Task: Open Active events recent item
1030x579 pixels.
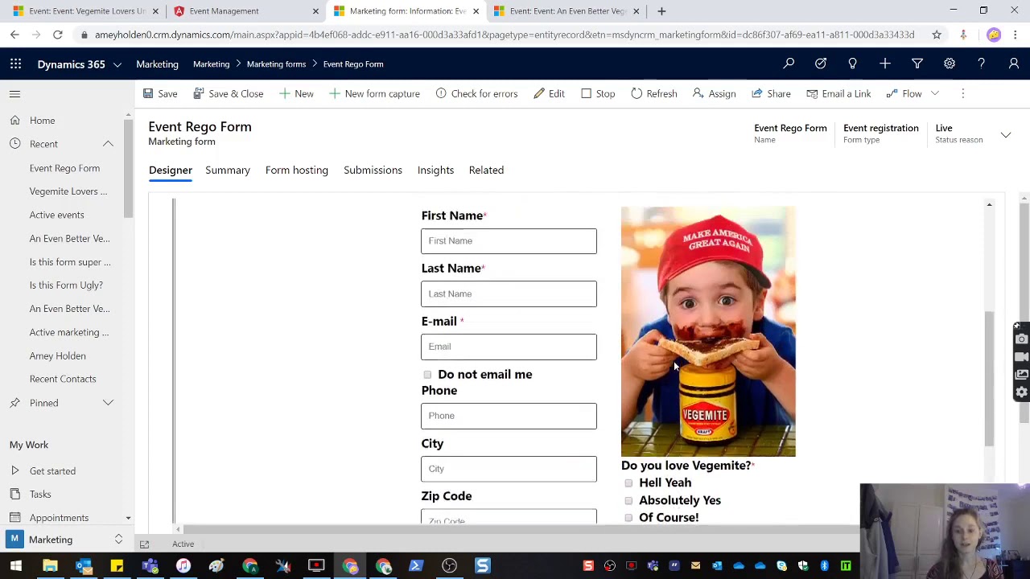Action: [x=56, y=215]
